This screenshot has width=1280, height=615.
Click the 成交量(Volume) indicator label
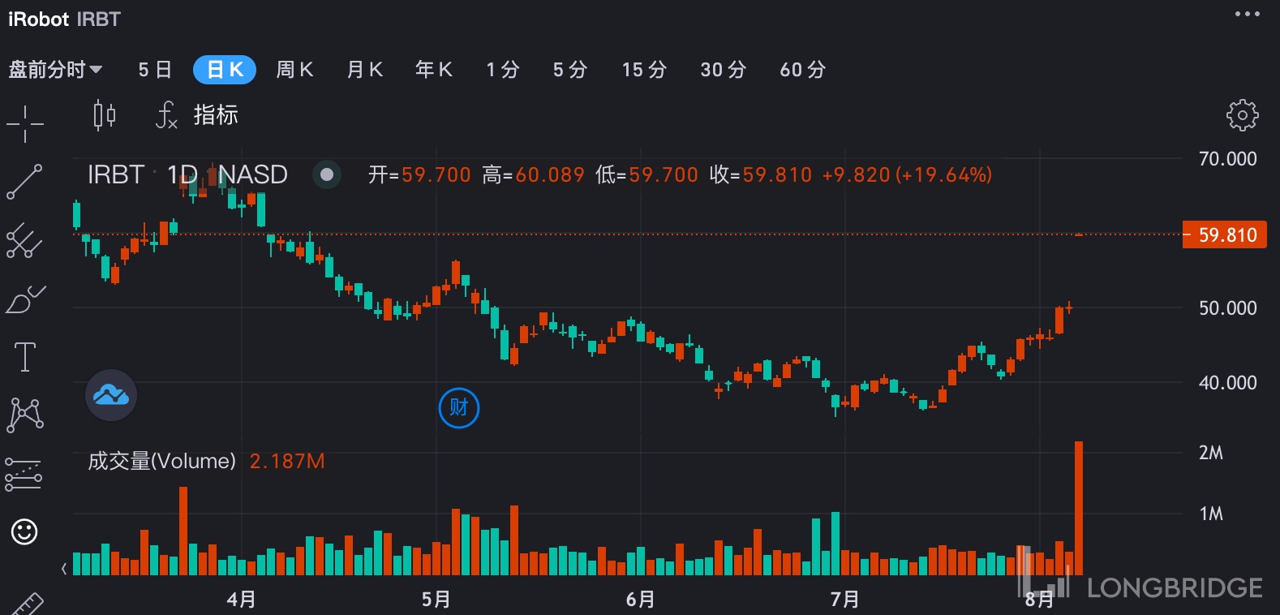click(x=161, y=461)
